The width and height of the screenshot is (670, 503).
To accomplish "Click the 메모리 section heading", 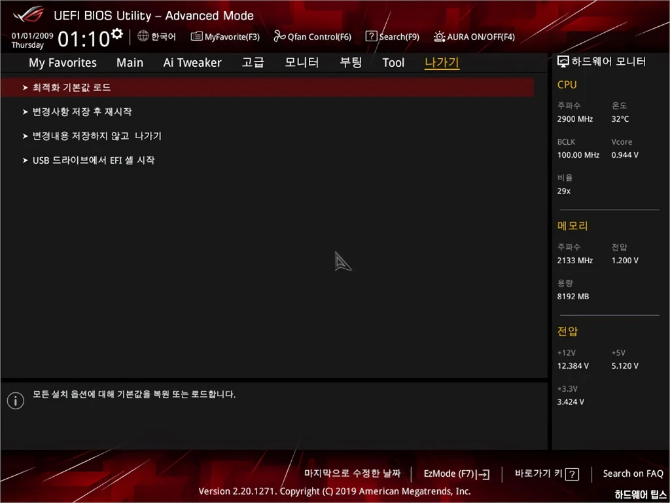I will click(573, 225).
